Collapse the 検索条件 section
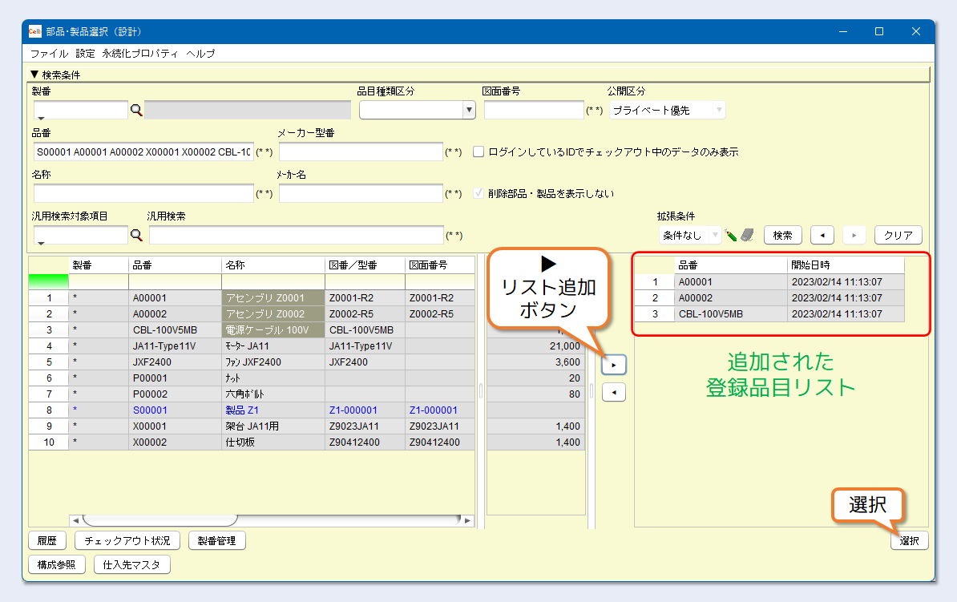The height and width of the screenshot is (602, 957). pyautogui.click(x=34, y=75)
